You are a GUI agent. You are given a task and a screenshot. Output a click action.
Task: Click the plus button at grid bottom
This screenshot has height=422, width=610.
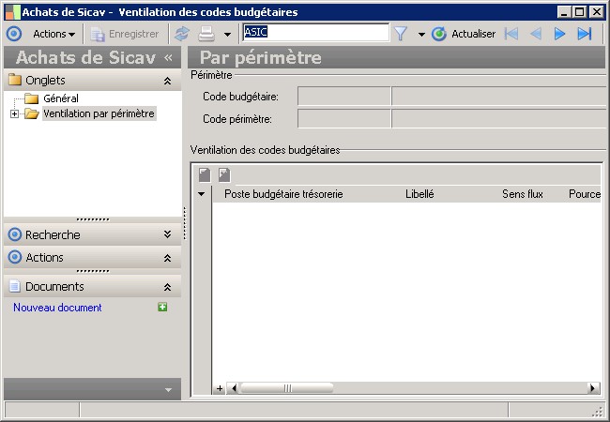[x=220, y=388]
